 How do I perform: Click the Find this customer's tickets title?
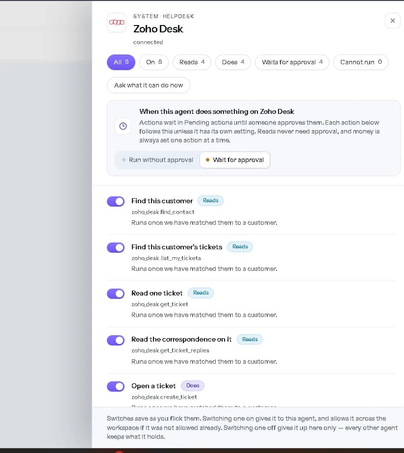point(177,247)
